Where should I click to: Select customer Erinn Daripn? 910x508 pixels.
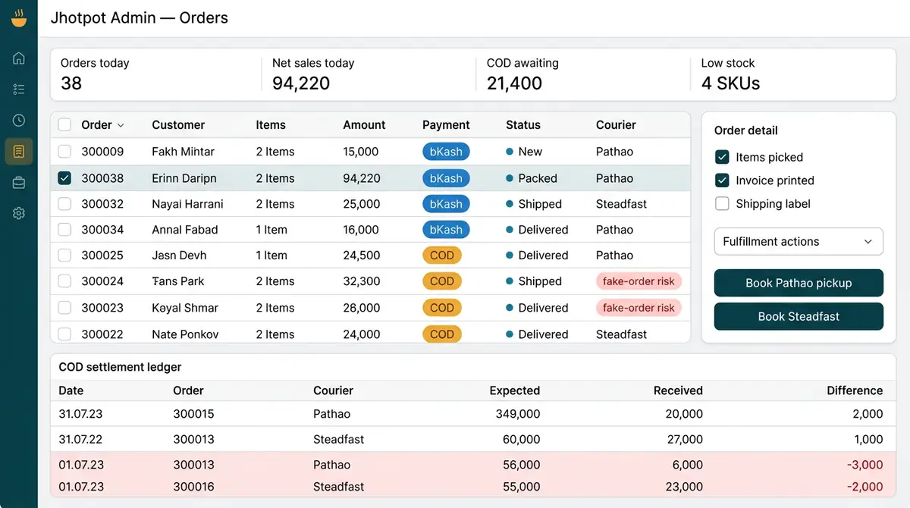tap(184, 178)
